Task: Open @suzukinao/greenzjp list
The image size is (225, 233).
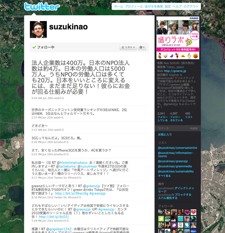Action: tap(172, 161)
